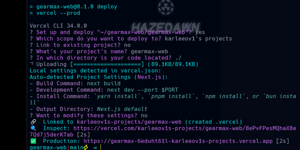Click the 'next build' build command value
The image size is (300, 150).
click(x=104, y=83)
